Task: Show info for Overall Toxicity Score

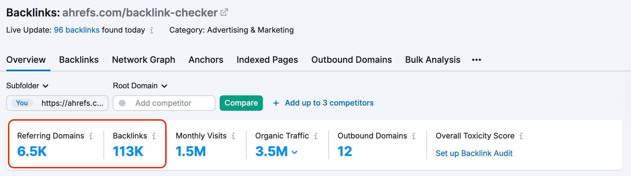Action: pyautogui.click(x=521, y=136)
